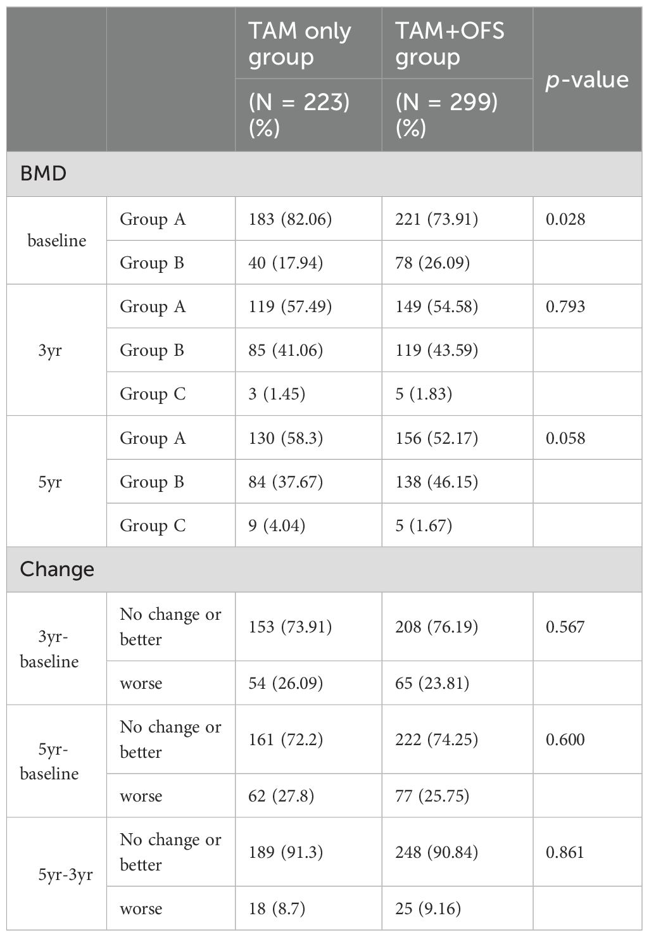Click the 0.058 p-value cell
The height and width of the screenshot is (937, 649).
pyautogui.click(x=565, y=438)
